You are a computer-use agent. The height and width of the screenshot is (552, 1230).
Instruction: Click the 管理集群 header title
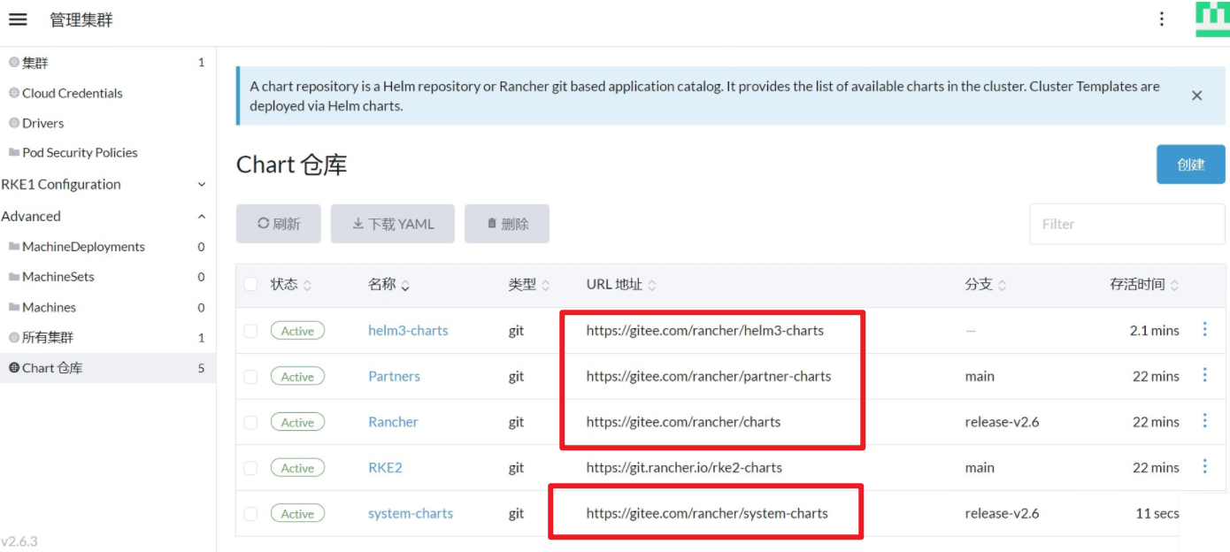coord(81,19)
